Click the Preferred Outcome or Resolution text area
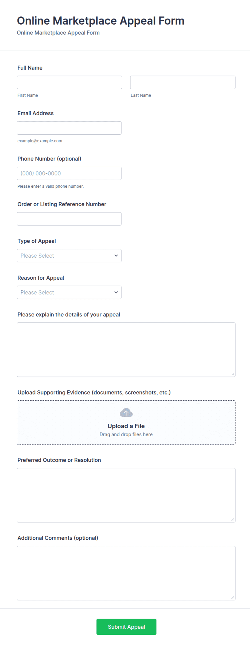Screen dimensions: 250x648 (126, 495)
